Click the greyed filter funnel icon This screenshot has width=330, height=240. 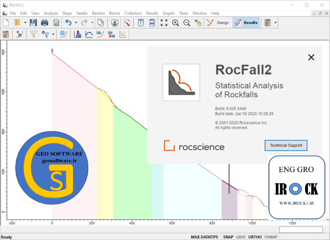[x=34, y=34]
